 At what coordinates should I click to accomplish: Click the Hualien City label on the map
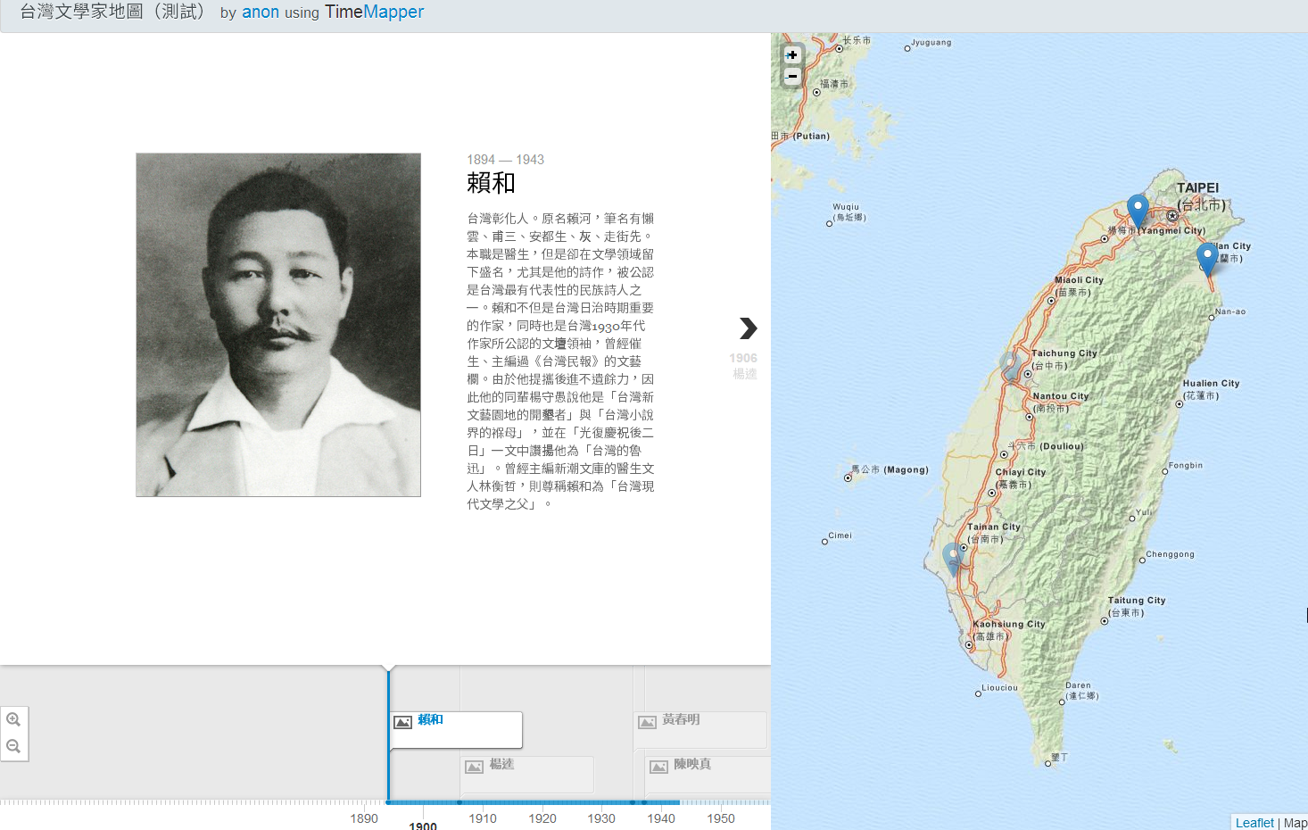pyautogui.click(x=1212, y=384)
